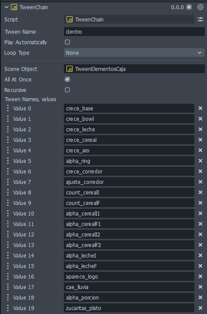
Task: Collapse the TweenChain component section
Action: coord(7,7)
